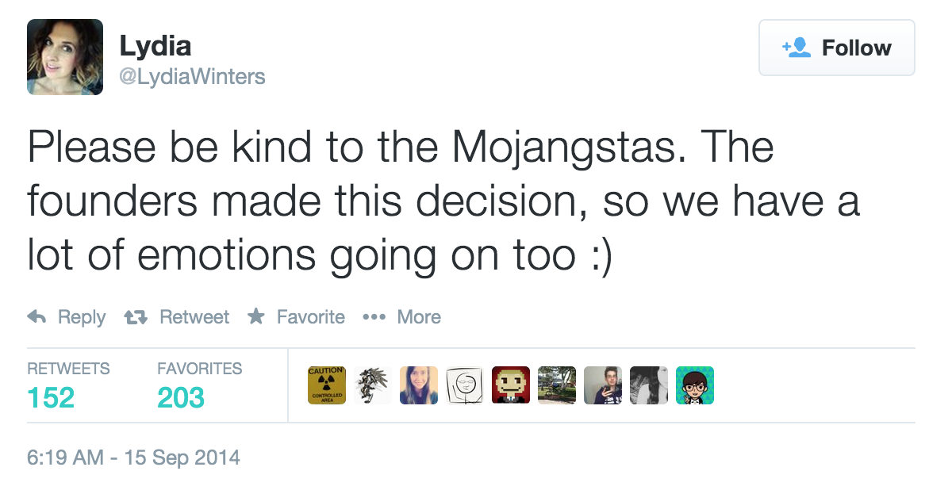This screenshot has height=490, width=952.
Task: View the 152 retweets count
Action: [x=51, y=396]
